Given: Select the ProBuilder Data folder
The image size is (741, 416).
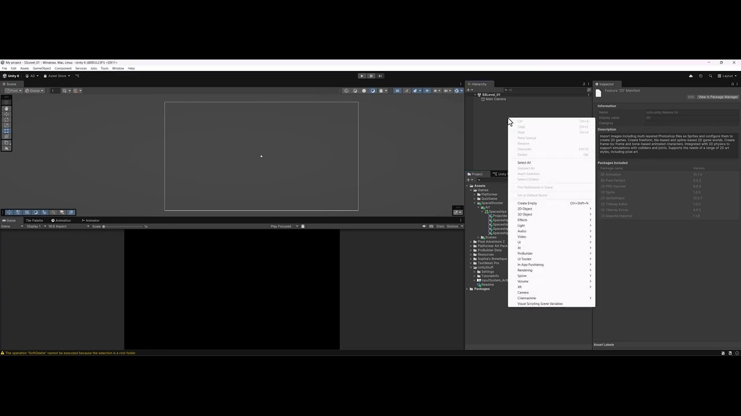Looking at the screenshot, I should [489, 250].
